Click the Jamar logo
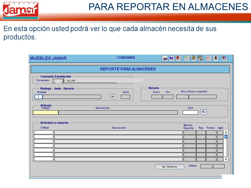 click(21, 10)
